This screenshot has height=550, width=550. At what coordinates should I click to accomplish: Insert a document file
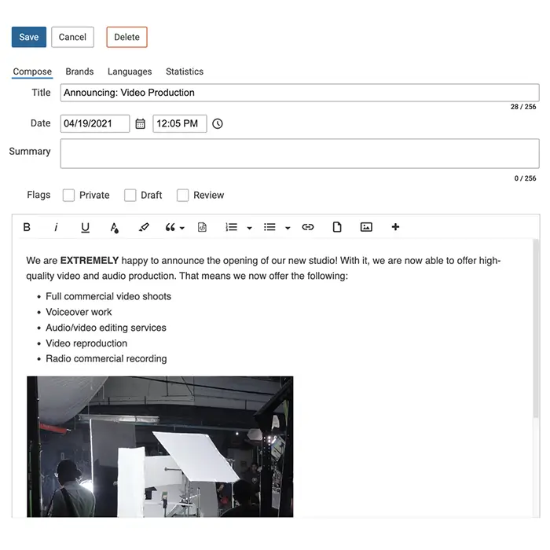pos(337,227)
